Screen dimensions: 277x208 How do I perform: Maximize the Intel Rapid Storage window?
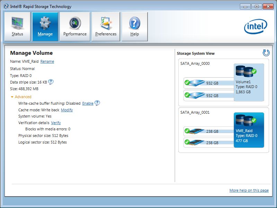[x=257, y=7]
